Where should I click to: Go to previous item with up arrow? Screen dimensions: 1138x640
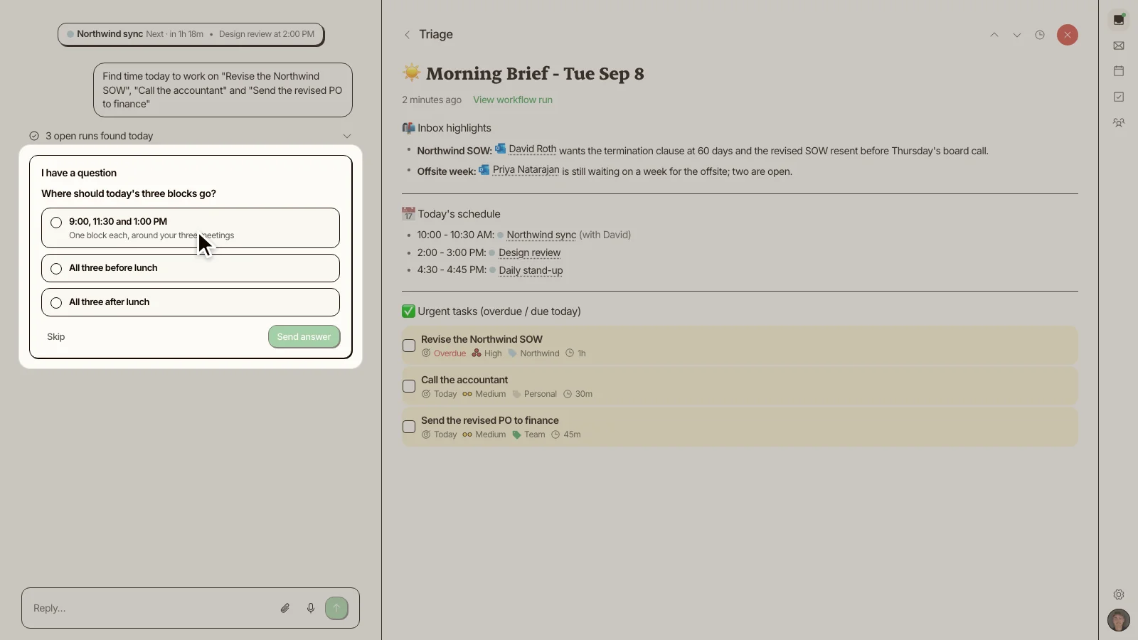[994, 35]
